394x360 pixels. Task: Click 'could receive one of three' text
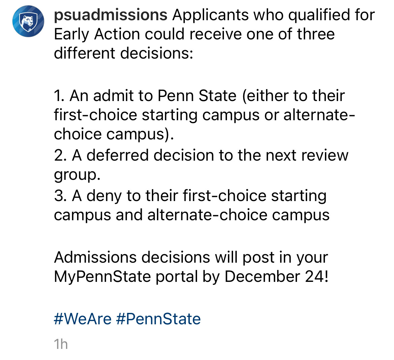[240, 34]
